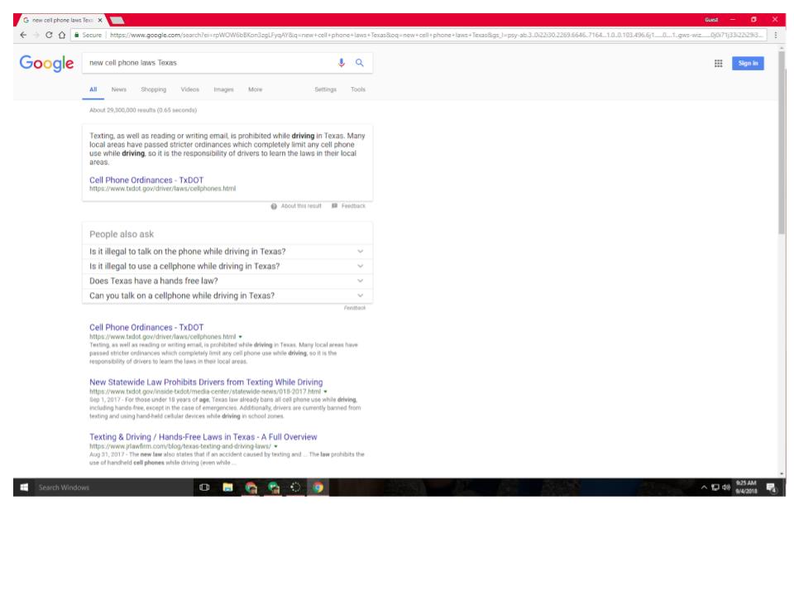
Task: Click the Sign in button
Action: tap(748, 64)
